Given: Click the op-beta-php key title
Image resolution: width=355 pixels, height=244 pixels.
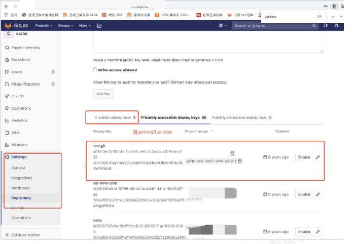Looking at the screenshot, I should 105,183.
